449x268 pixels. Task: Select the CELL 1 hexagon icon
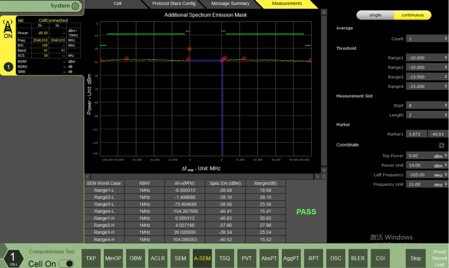click(13, 258)
